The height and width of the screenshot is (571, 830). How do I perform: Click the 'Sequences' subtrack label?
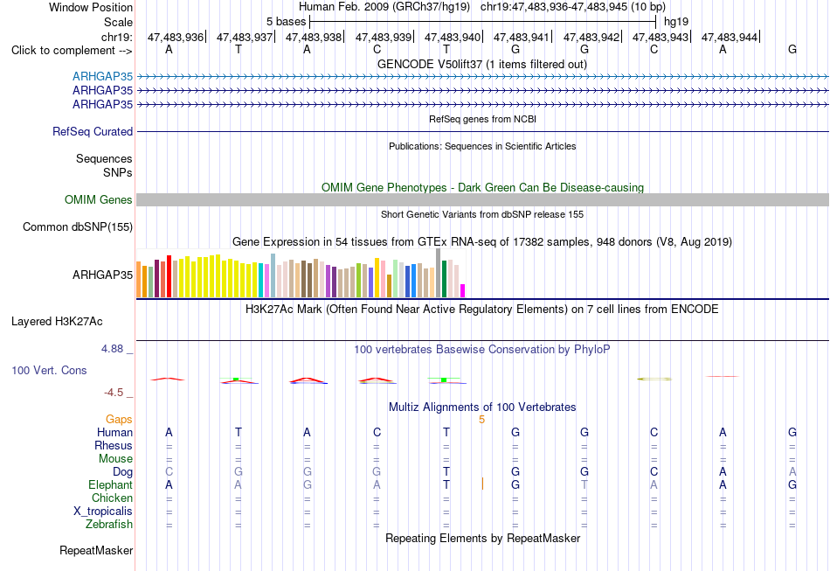(104, 158)
